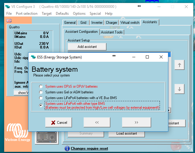195x153 pixels.
Task: Move assistant up with arrow button
Action: coord(179,65)
